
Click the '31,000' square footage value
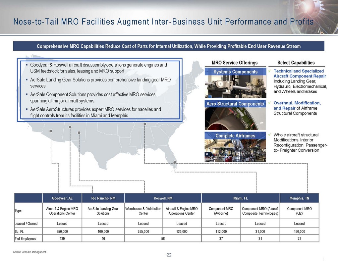tap(260, 232)
